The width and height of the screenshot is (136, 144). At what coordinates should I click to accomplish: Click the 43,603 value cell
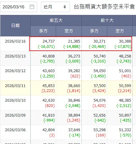43,73
